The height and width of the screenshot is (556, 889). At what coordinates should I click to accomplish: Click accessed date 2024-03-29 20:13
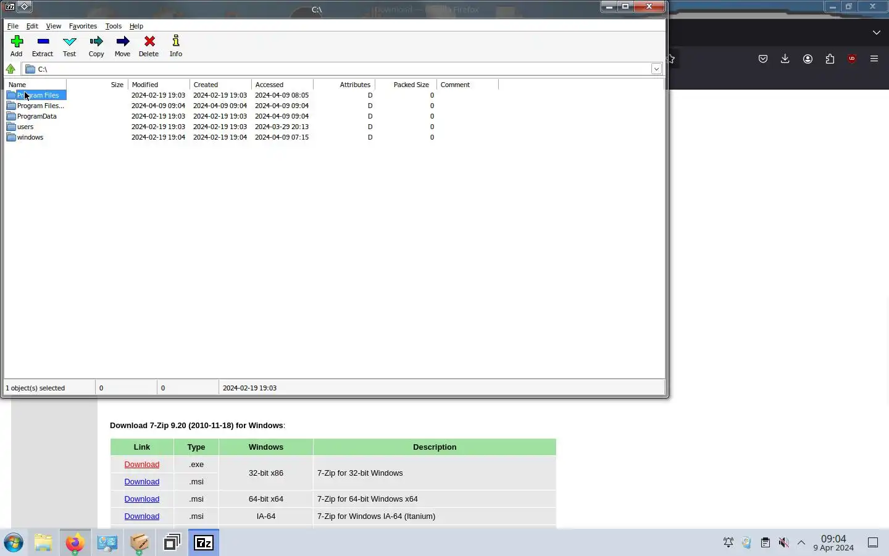tap(282, 127)
